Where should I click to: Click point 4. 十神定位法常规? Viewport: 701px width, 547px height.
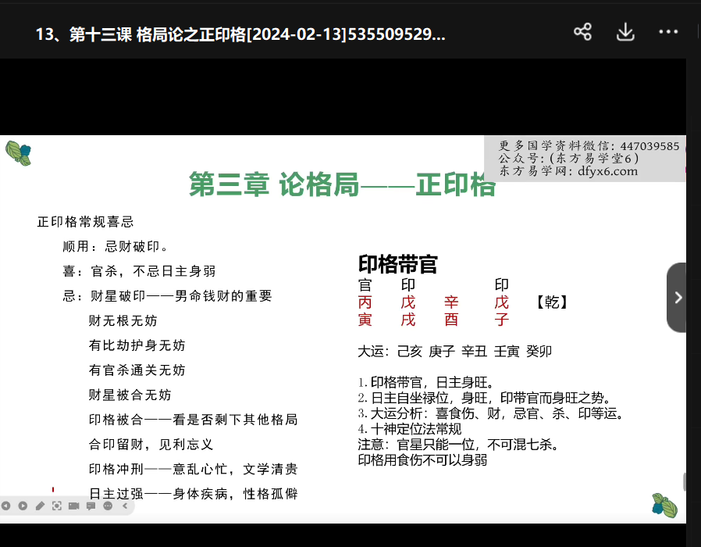pyautogui.click(x=410, y=429)
